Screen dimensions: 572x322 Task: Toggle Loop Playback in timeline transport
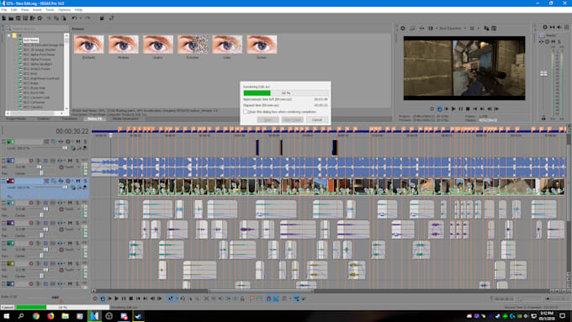[x=103, y=298]
